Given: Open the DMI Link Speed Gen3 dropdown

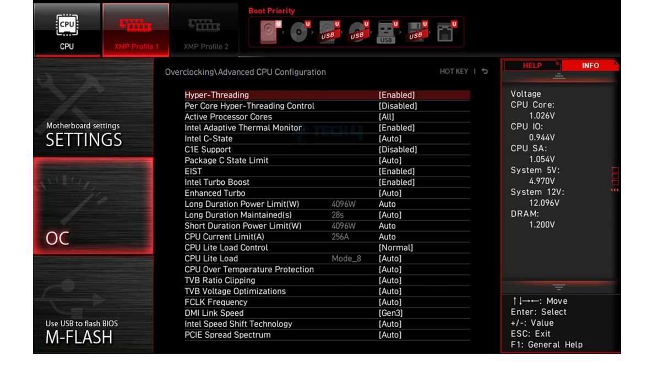Looking at the screenshot, I should 390,314.
